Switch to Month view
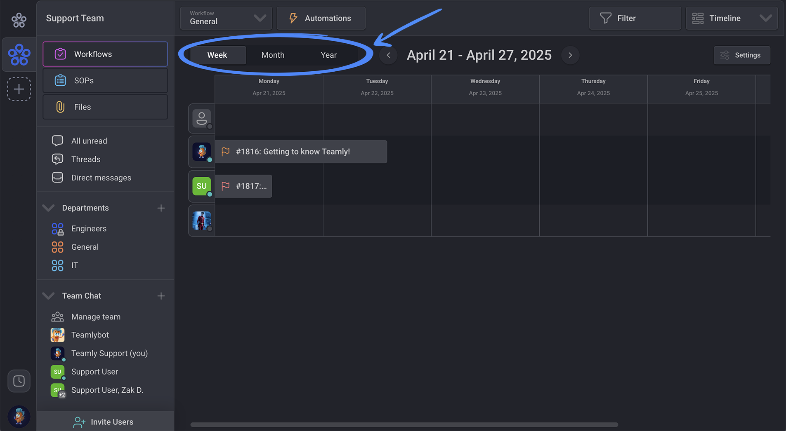 pyautogui.click(x=273, y=55)
